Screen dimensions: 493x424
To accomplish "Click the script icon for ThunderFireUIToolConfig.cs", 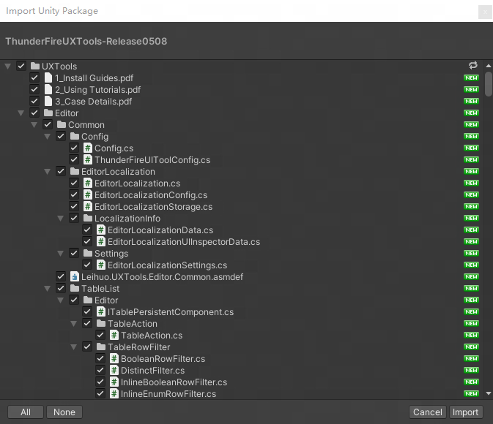I will click(x=88, y=160).
